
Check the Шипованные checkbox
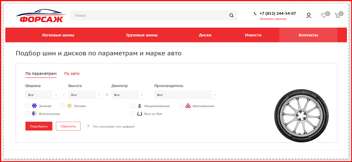tap(181, 106)
